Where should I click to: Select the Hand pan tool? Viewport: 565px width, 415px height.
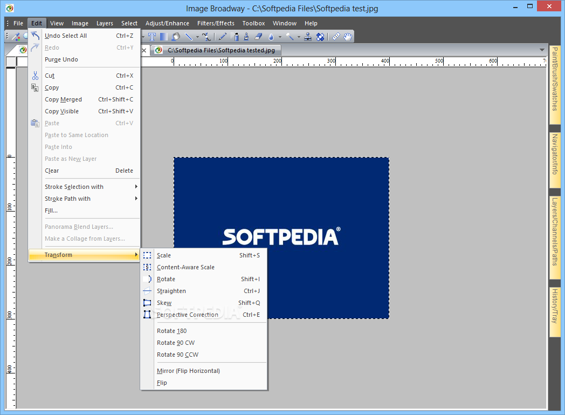tap(348, 36)
